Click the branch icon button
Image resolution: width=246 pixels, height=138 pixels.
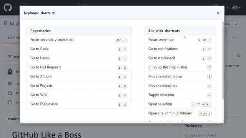click(10, 56)
